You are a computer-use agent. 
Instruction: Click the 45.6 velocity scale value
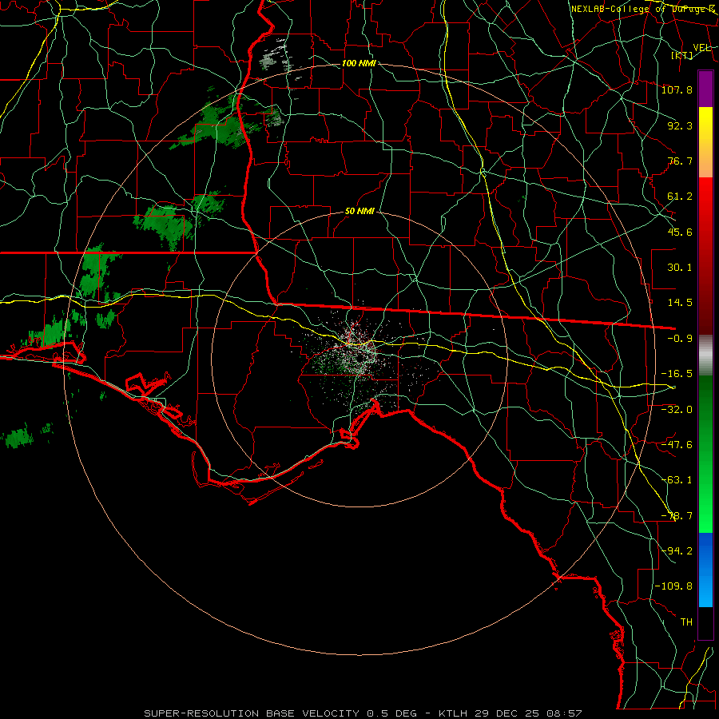point(680,232)
